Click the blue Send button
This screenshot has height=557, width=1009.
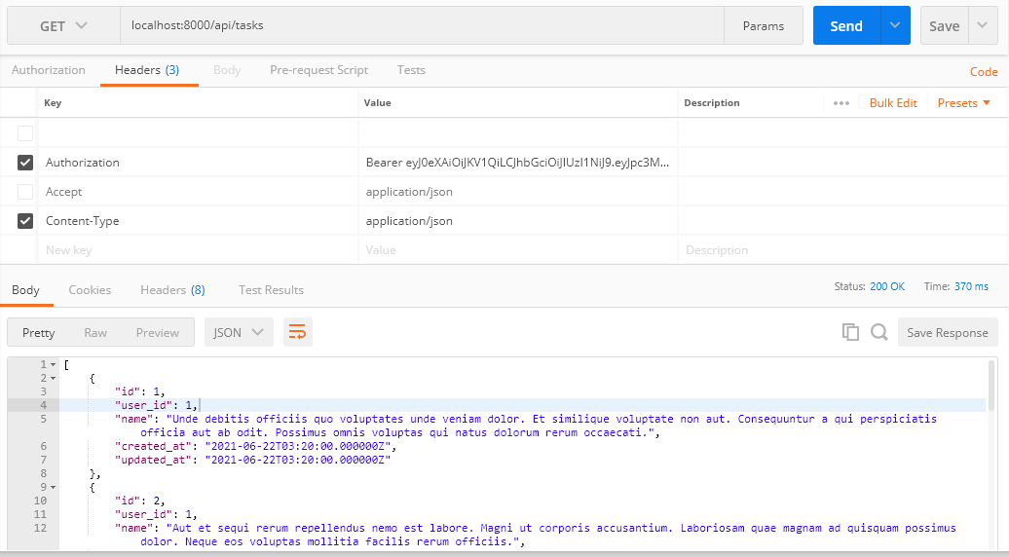click(845, 26)
